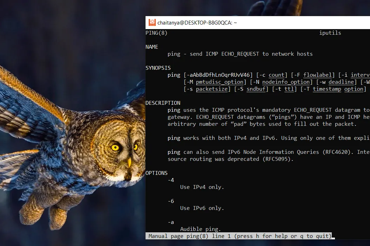Click the NAME section heading

(152, 47)
